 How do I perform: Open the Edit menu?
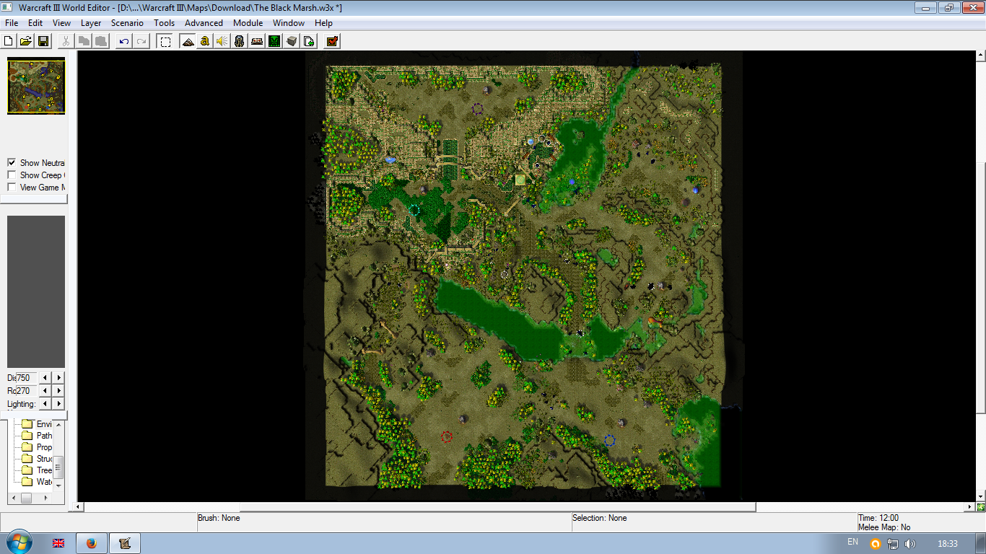click(x=35, y=23)
